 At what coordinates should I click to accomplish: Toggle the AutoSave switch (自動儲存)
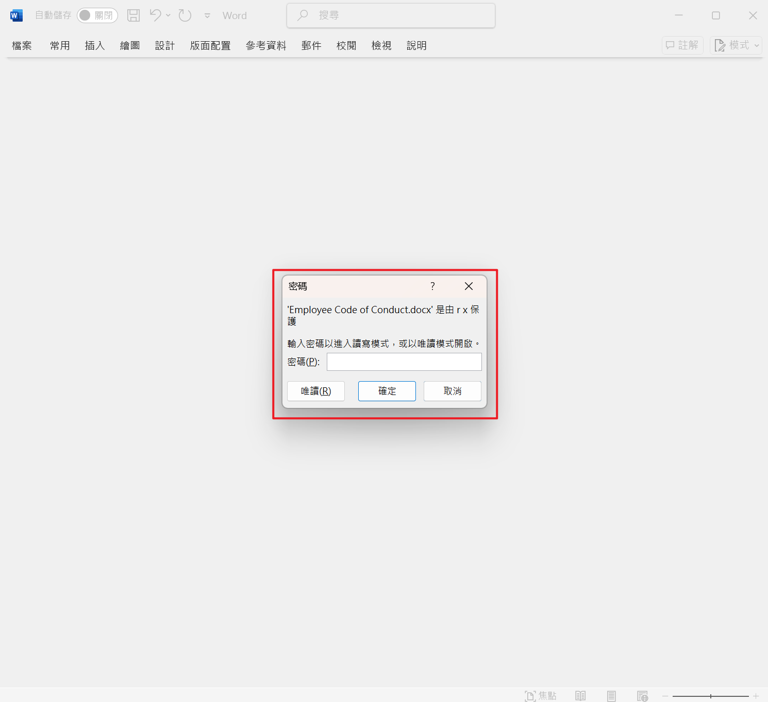coord(97,15)
